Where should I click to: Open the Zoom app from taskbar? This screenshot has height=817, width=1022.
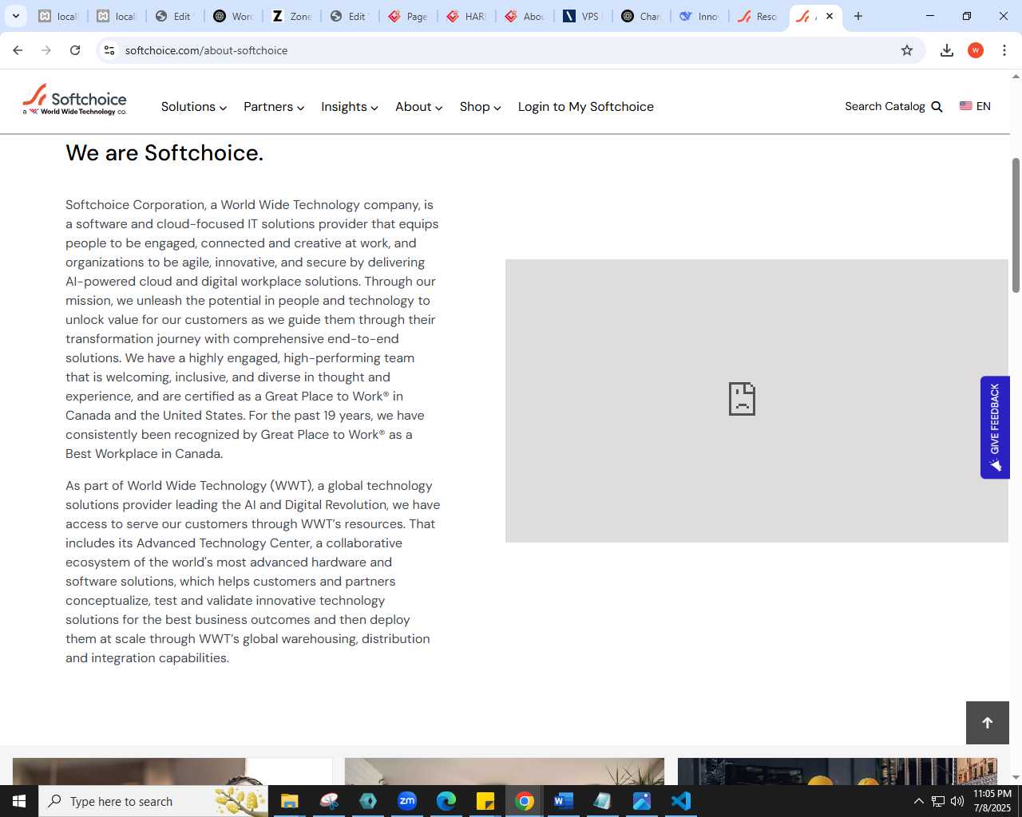click(407, 801)
